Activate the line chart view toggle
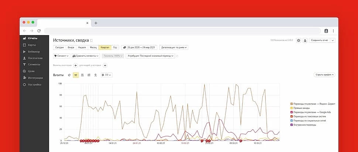Screen dimensions: 358x152 [x=76, y=75]
